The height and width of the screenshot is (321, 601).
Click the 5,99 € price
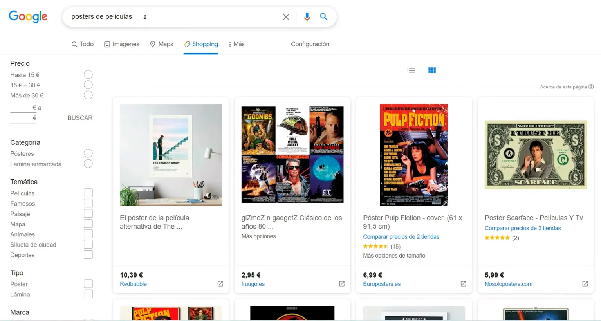[494, 275]
